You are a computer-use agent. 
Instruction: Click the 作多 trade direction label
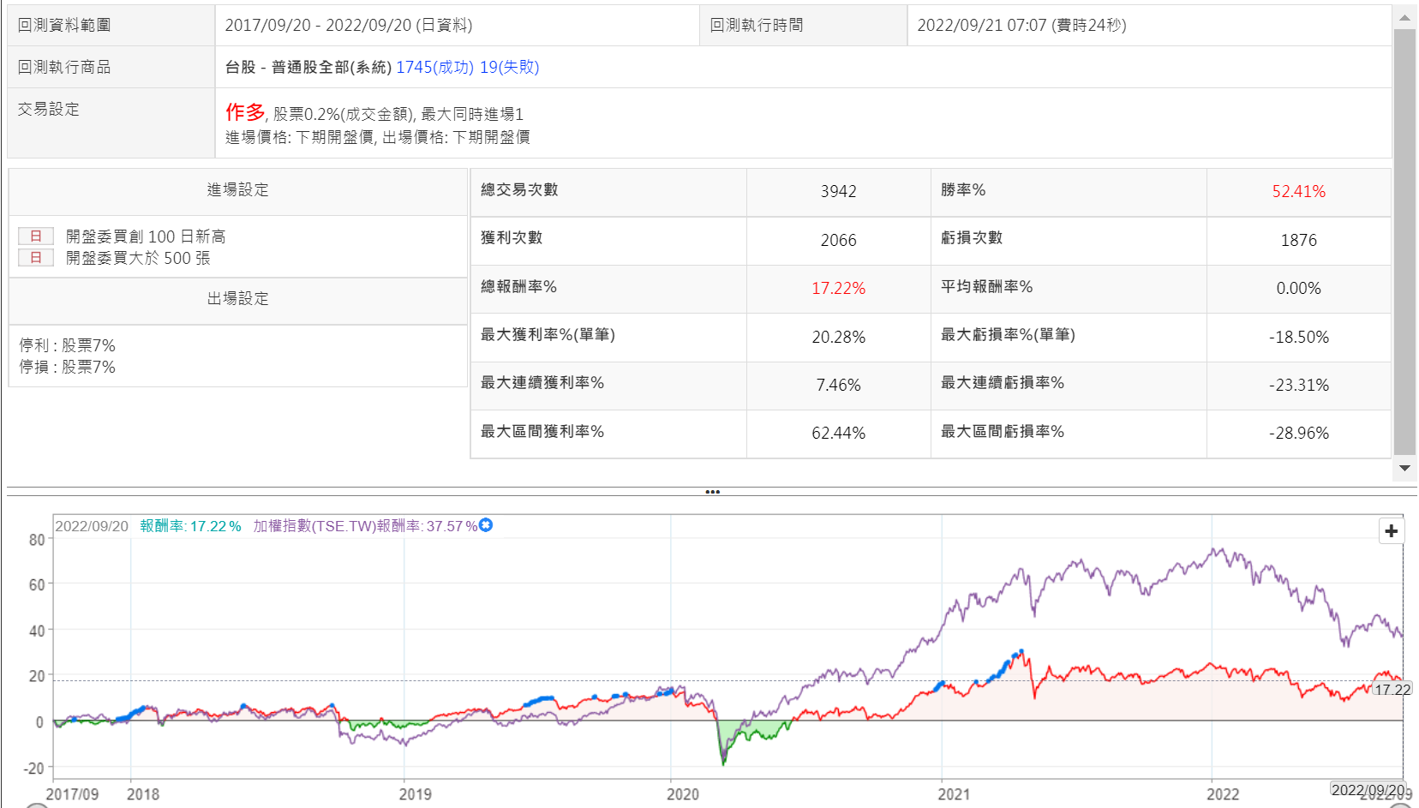245,112
